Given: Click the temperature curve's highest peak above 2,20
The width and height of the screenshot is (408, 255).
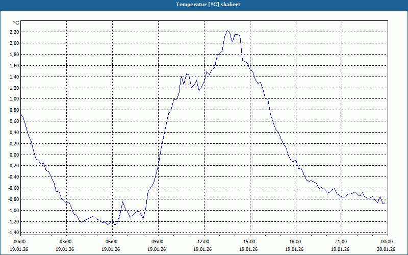Looking at the screenshot, I should tap(227, 31).
